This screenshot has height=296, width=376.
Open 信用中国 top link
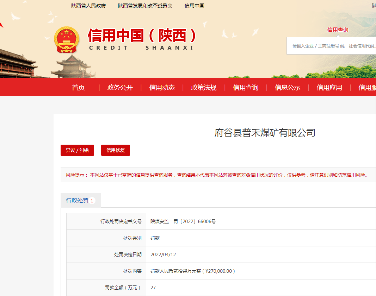click(195, 6)
